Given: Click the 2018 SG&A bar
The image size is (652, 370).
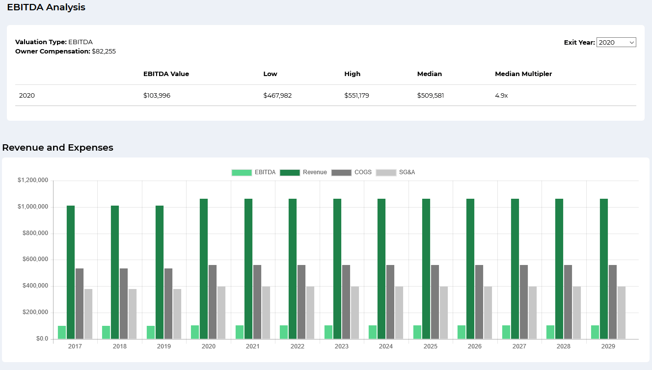Looking at the screenshot, I should [x=133, y=314].
